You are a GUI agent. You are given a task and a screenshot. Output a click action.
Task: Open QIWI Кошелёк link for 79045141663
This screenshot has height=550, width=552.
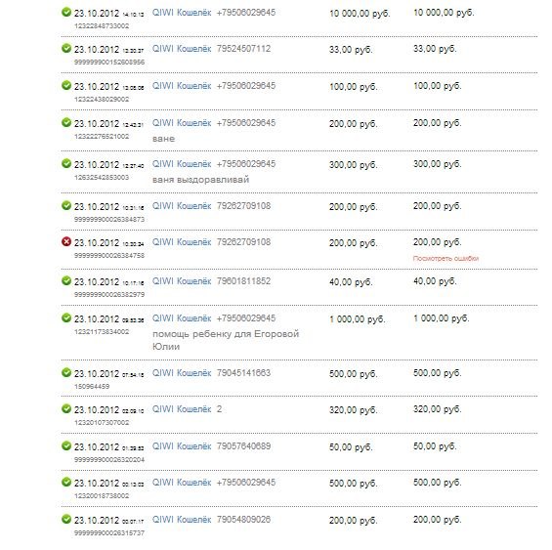182,373
